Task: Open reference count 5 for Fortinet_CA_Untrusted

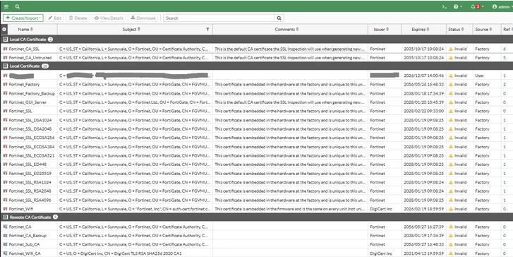Action: (505, 58)
